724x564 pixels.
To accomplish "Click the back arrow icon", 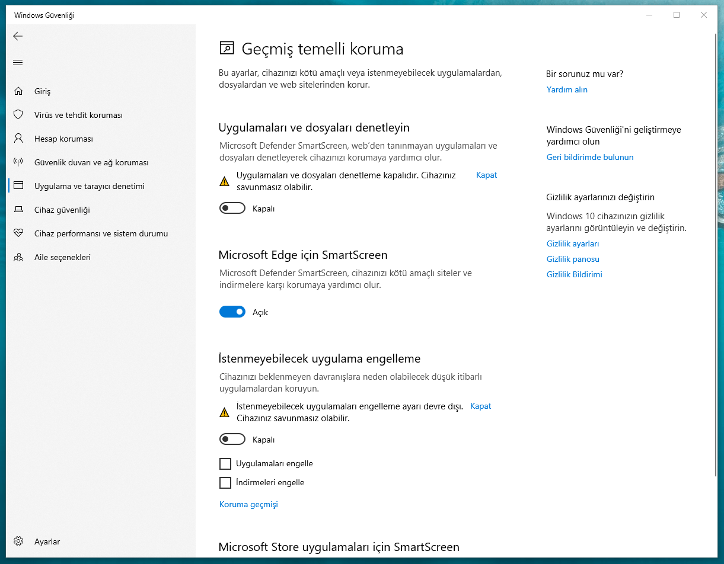I will click(18, 36).
